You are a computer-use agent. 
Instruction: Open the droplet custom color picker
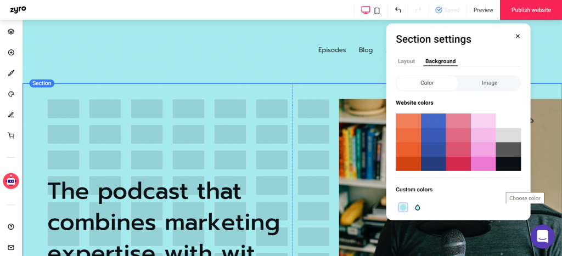(417, 207)
